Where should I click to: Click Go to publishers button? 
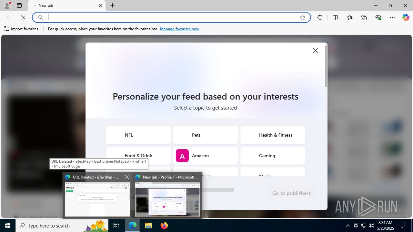tap(291, 193)
